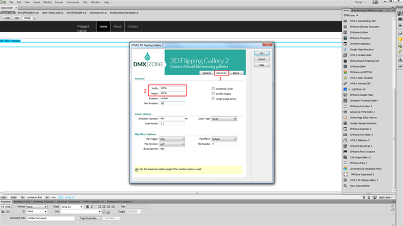Open the Zoom Trigger dropdown
The image size is (403, 226).
point(224,119)
